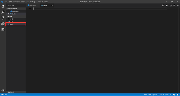The image size is (180, 96).
Task: Close the test.r editor tab
Action: click(52, 5)
